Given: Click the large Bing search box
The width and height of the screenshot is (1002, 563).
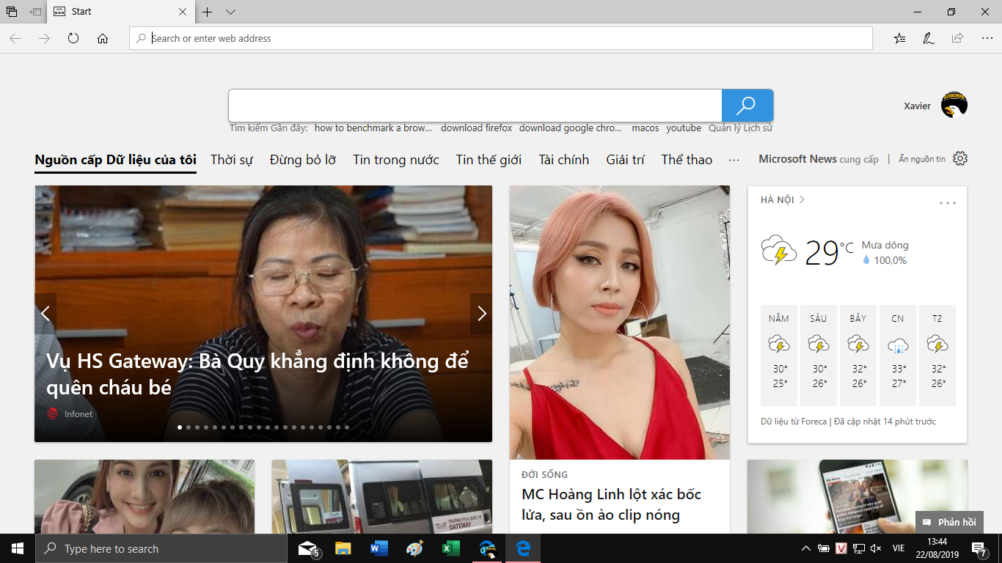Looking at the screenshot, I should [475, 106].
